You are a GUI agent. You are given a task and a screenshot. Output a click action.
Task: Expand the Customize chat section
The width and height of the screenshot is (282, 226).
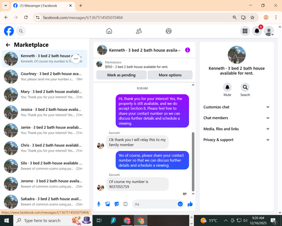(236, 107)
